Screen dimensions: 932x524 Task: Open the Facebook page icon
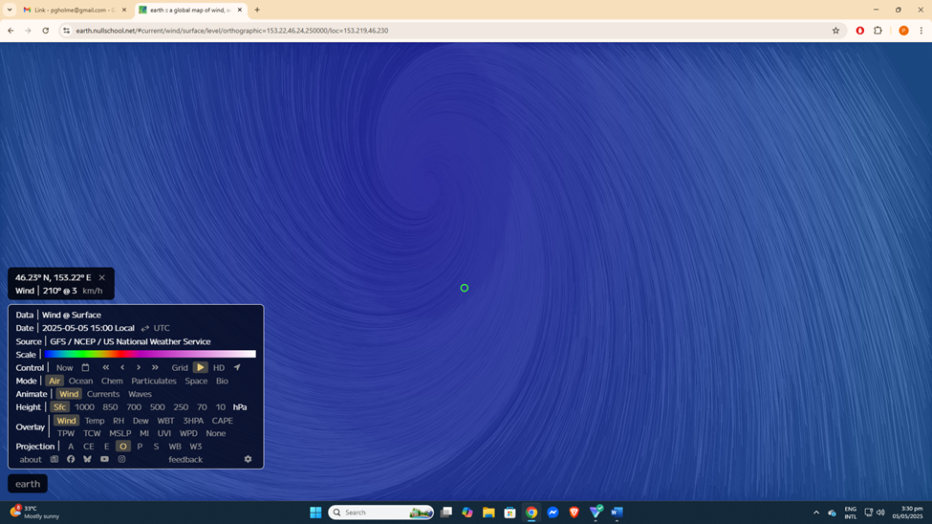point(71,459)
